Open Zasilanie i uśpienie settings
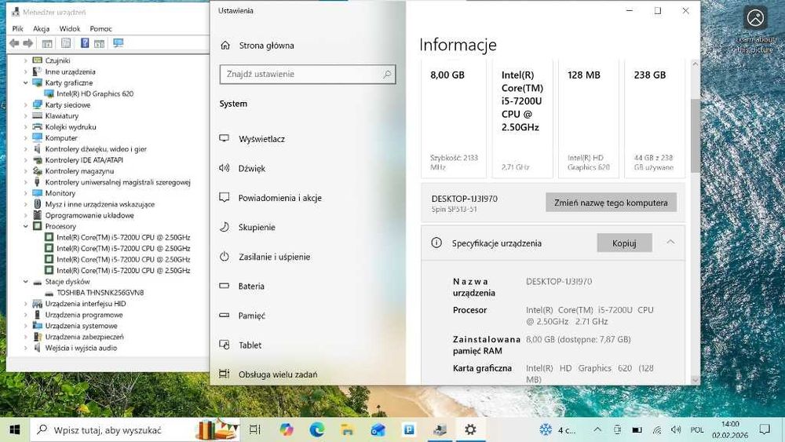Viewport: 785px width, 442px height. click(x=274, y=257)
